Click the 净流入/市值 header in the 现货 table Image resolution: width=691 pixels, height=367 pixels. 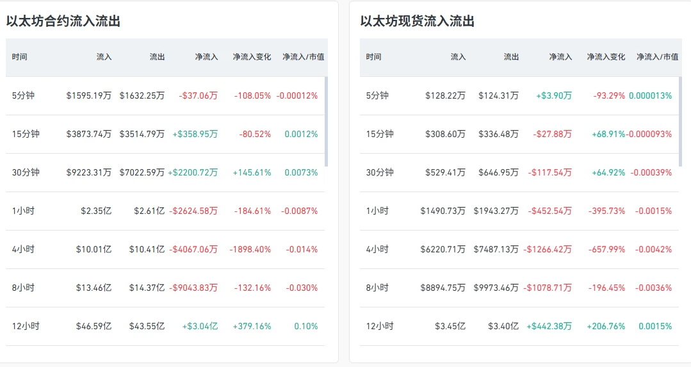pos(658,57)
